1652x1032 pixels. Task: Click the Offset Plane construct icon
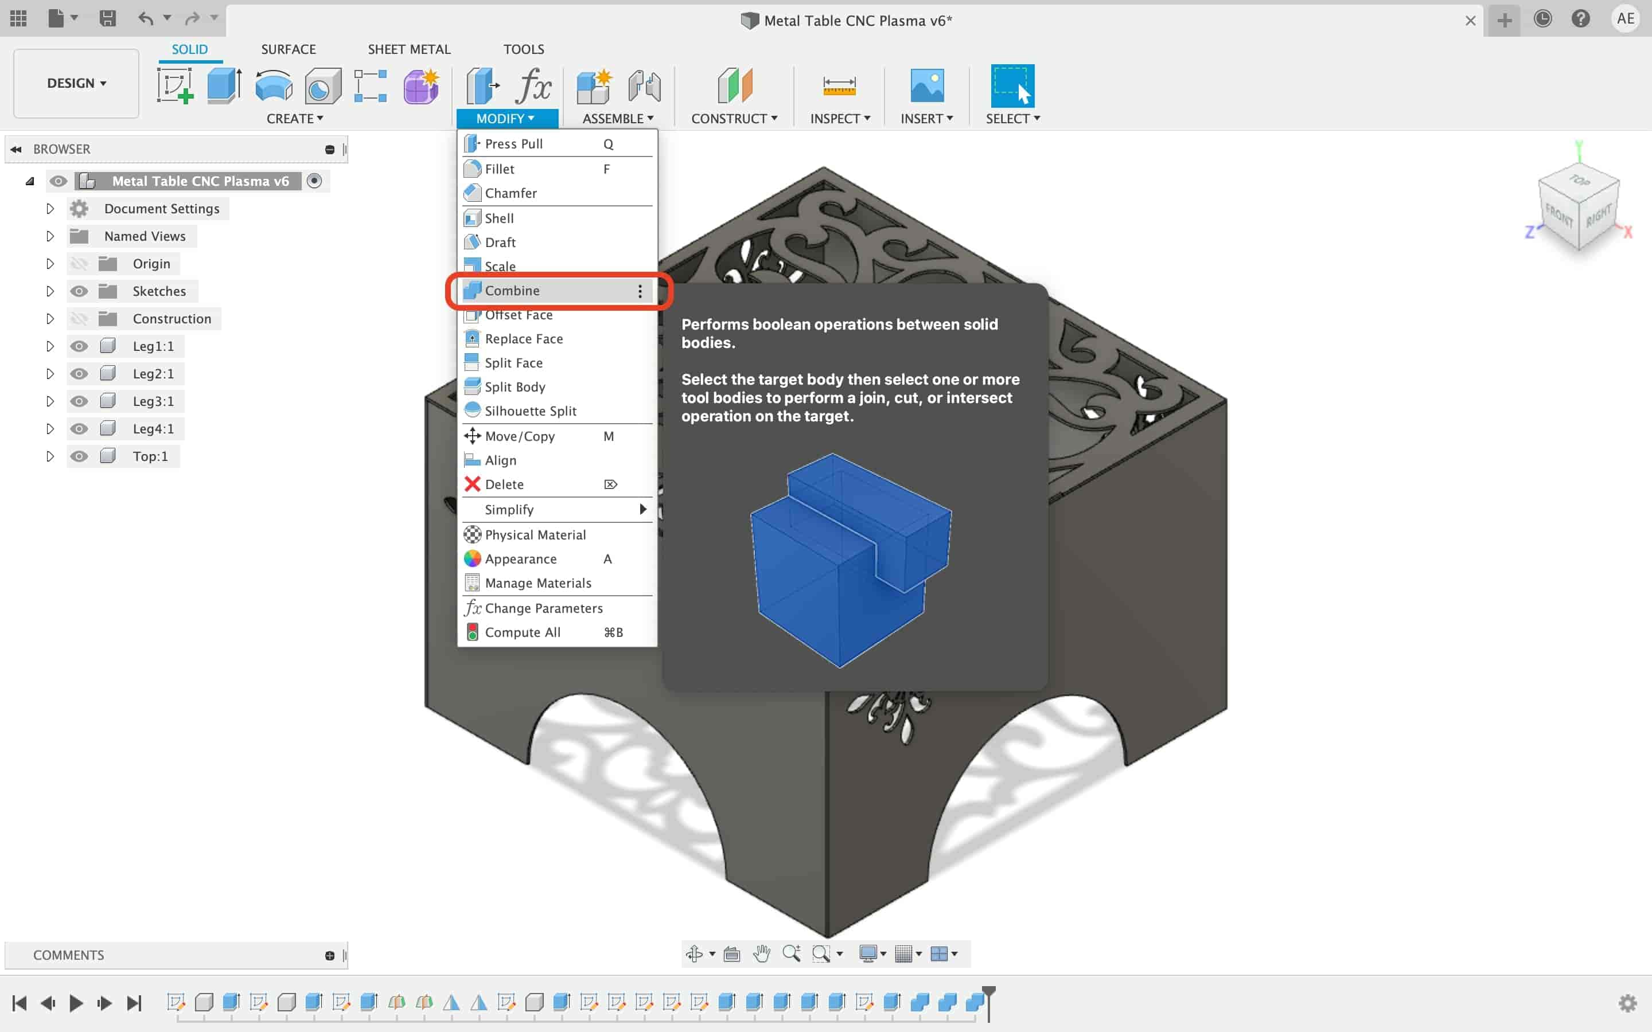[735, 86]
